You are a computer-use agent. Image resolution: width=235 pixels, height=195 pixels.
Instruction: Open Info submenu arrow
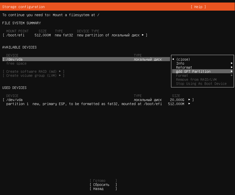pyautogui.click(x=232, y=63)
